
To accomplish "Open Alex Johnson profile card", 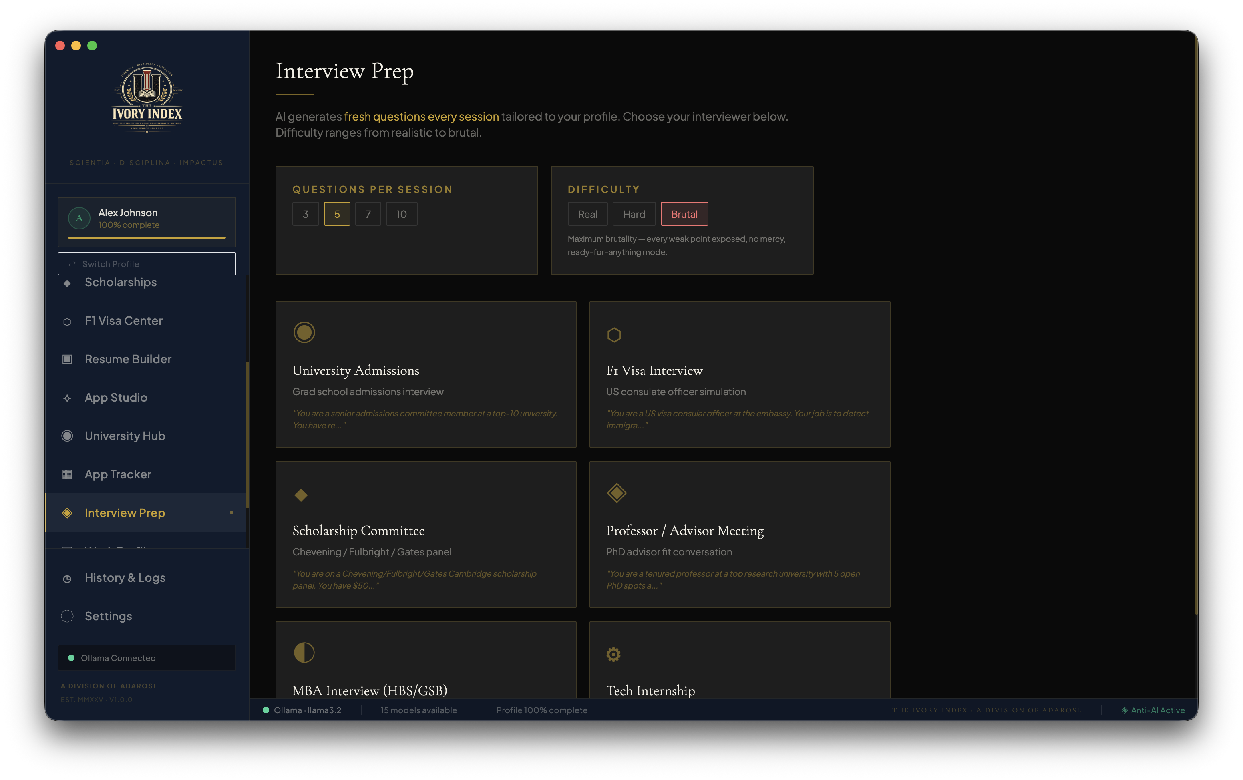I will pyautogui.click(x=147, y=222).
